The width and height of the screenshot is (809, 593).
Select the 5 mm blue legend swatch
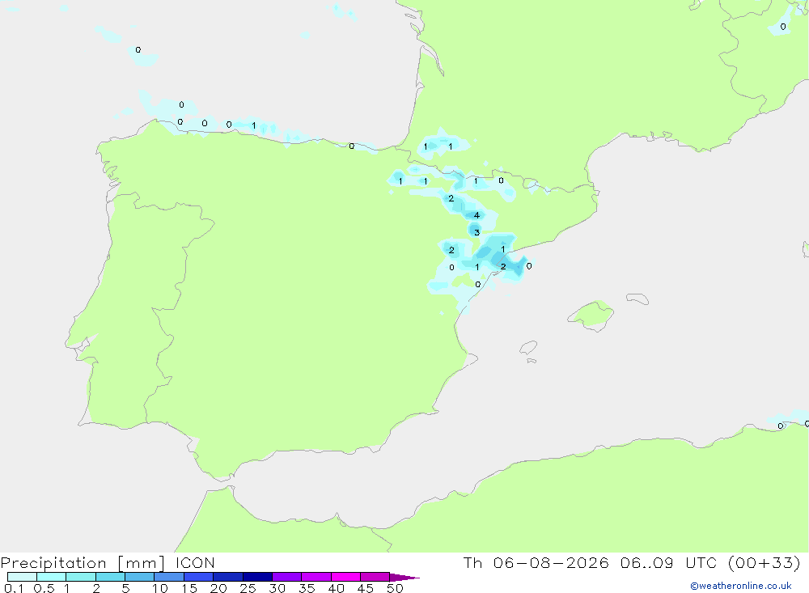(140, 577)
